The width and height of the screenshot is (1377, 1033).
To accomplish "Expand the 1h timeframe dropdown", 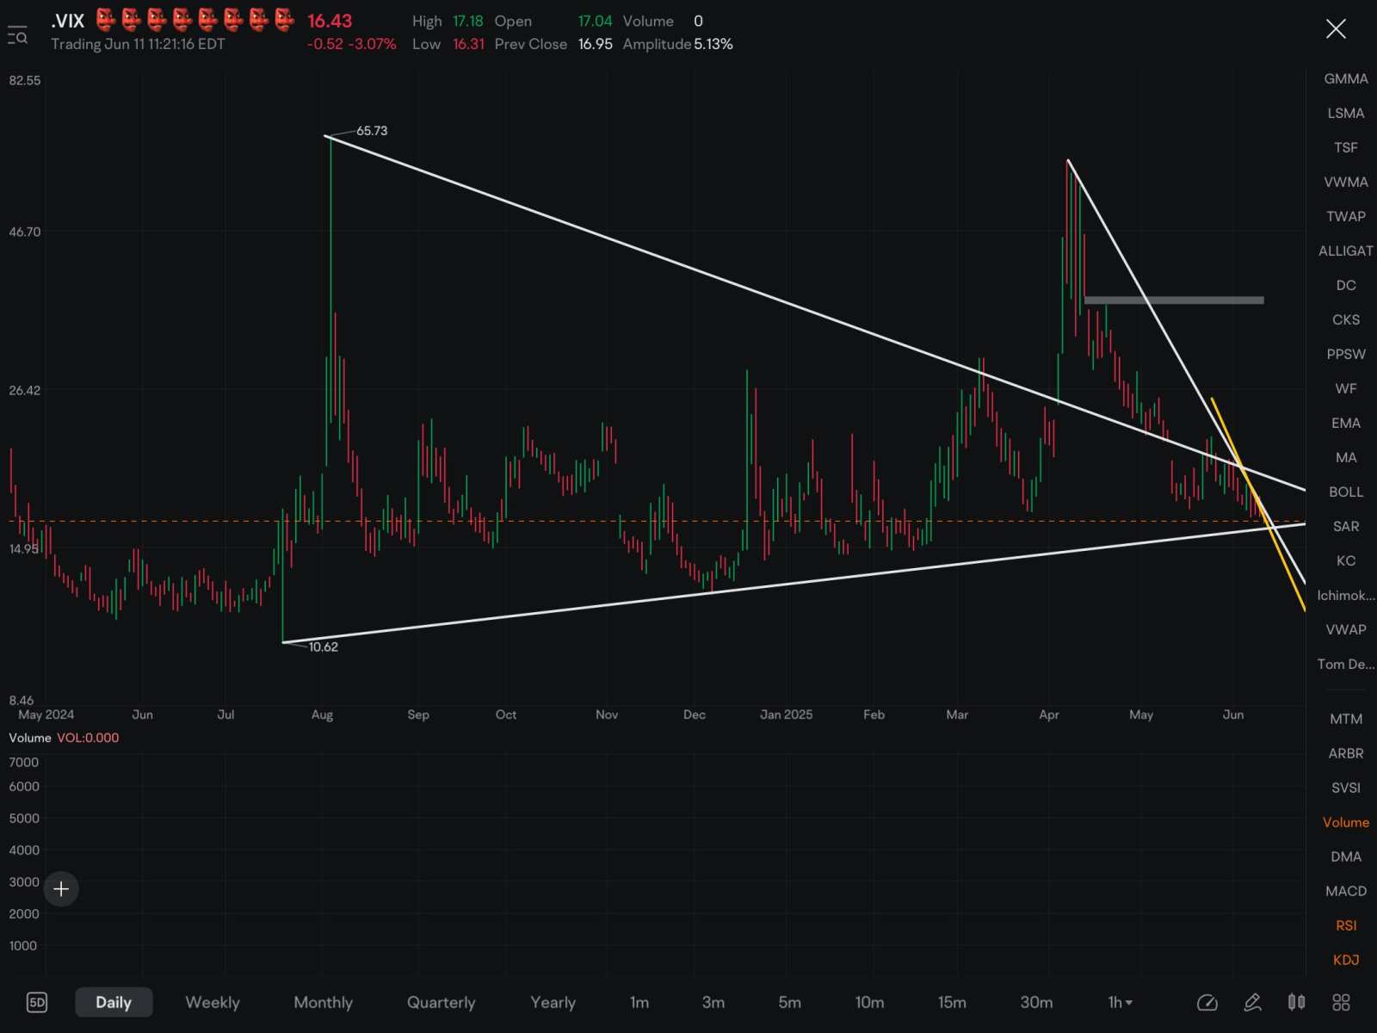I will (1120, 1002).
